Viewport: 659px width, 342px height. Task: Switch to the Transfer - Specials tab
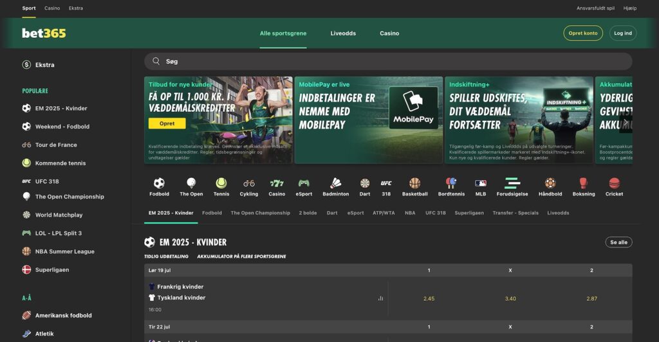pyautogui.click(x=515, y=213)
